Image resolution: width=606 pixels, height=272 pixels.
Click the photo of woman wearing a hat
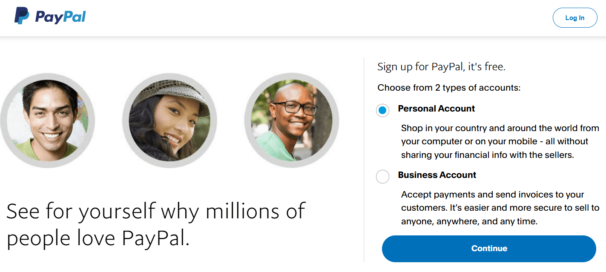[169, 120]
